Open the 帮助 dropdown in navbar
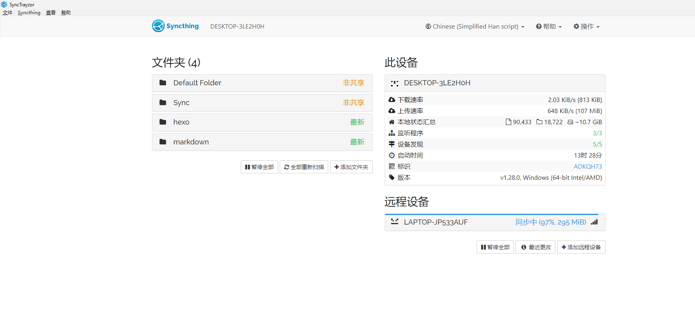 [x=549, y=26]
